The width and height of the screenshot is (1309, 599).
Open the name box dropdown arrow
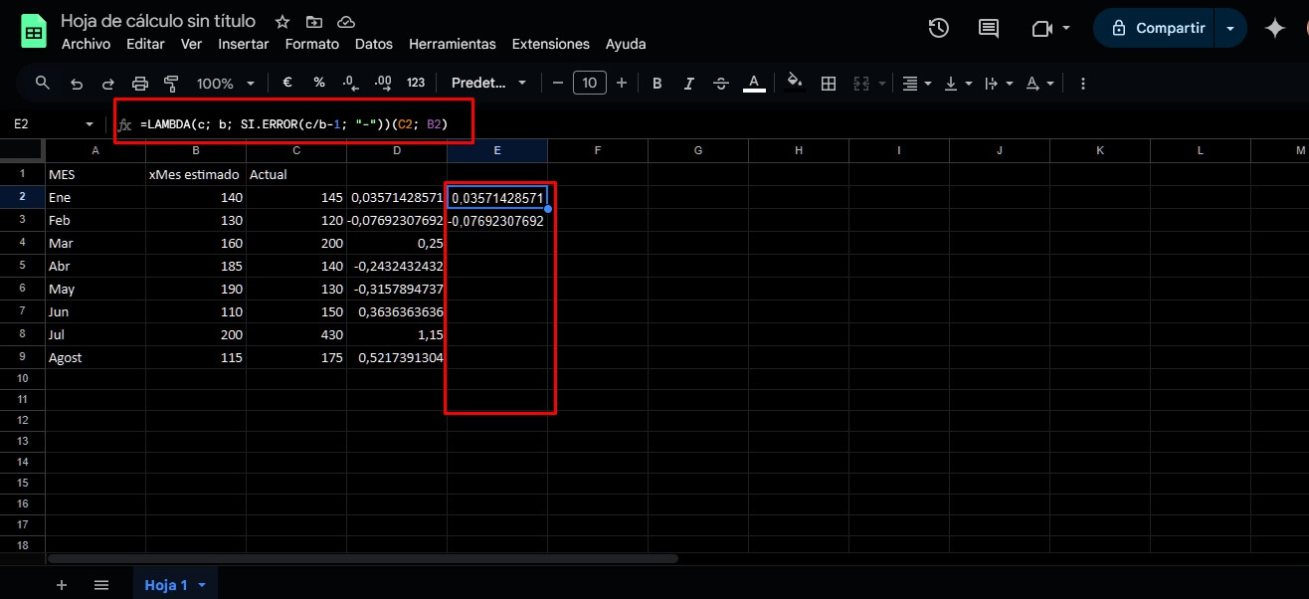(90, 124)
